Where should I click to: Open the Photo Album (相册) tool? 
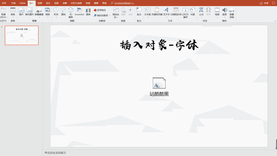tap(48, 13)
